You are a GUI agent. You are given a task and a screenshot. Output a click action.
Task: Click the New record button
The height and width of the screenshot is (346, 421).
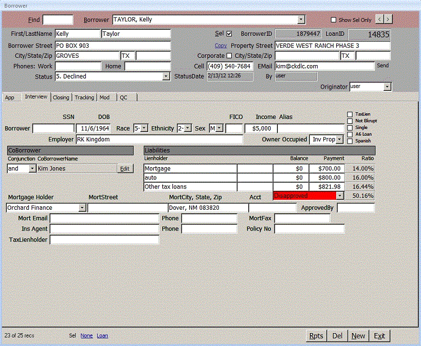(x=358, y=336)
